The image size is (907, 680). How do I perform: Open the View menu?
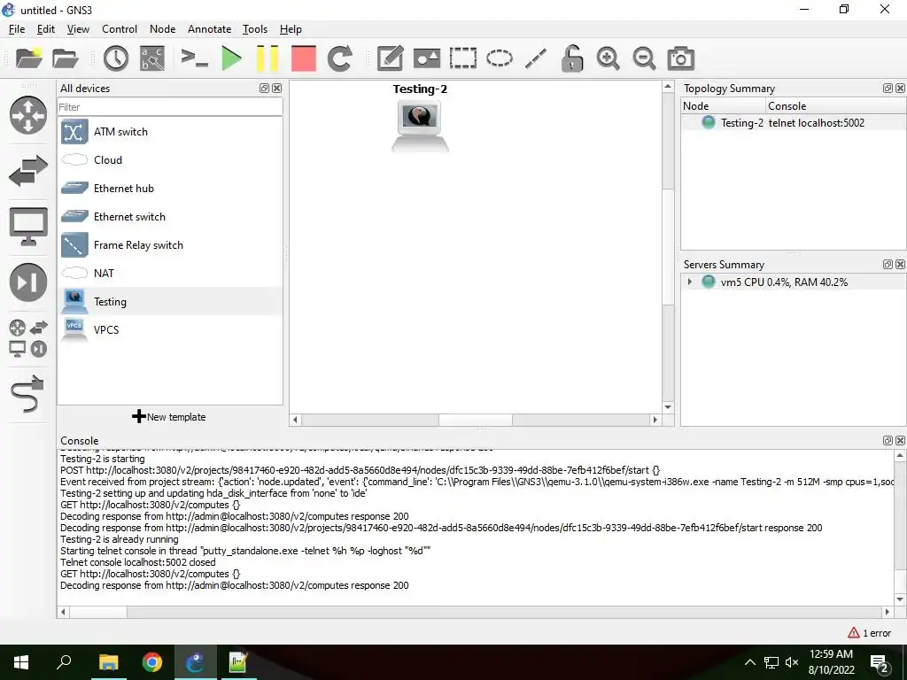click(x=78, y=29)
